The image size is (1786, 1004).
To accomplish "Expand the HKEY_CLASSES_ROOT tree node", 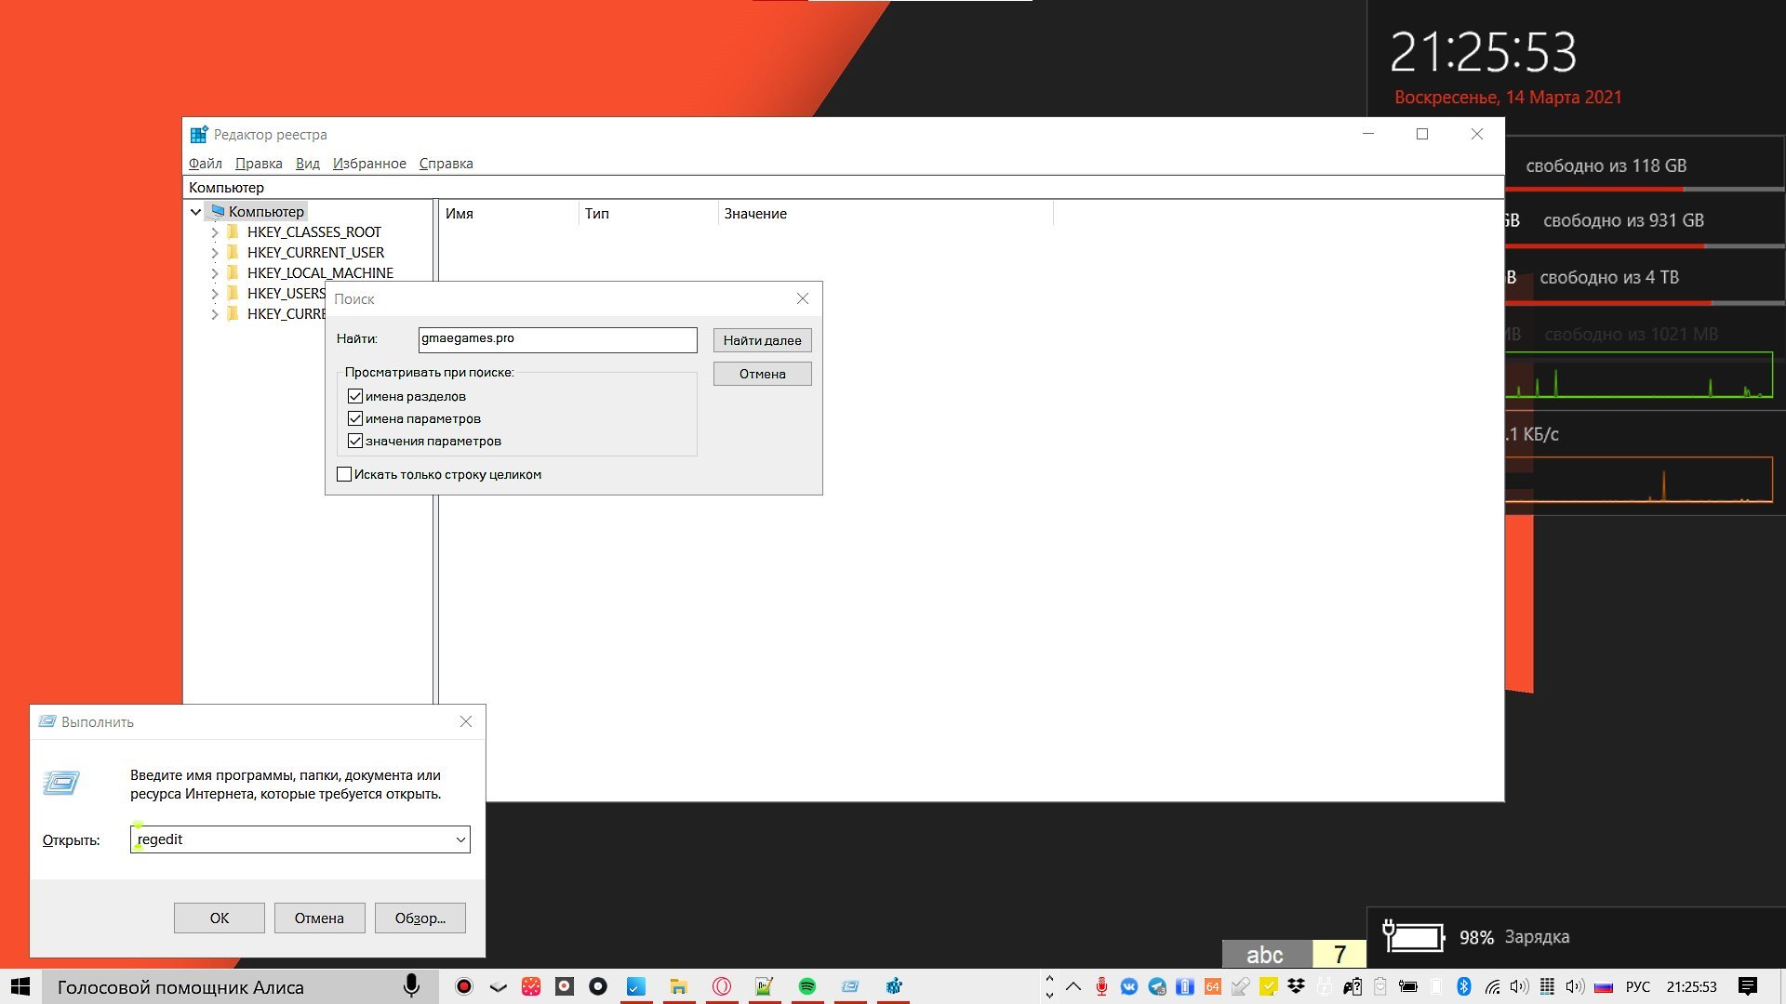I will click(x=215, y=232).
